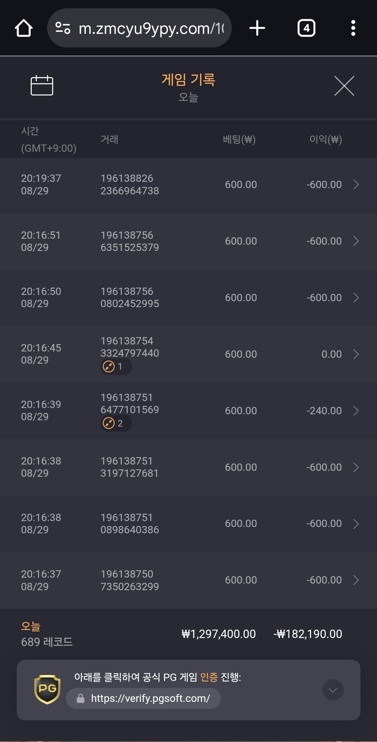Click the browser URL address field
The height and width of the screenshot is (742, 377).
(150, 28)
